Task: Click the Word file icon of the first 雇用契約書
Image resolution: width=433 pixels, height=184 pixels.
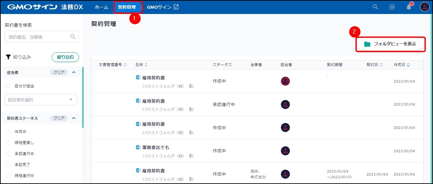Action: (x=138, y=77)
